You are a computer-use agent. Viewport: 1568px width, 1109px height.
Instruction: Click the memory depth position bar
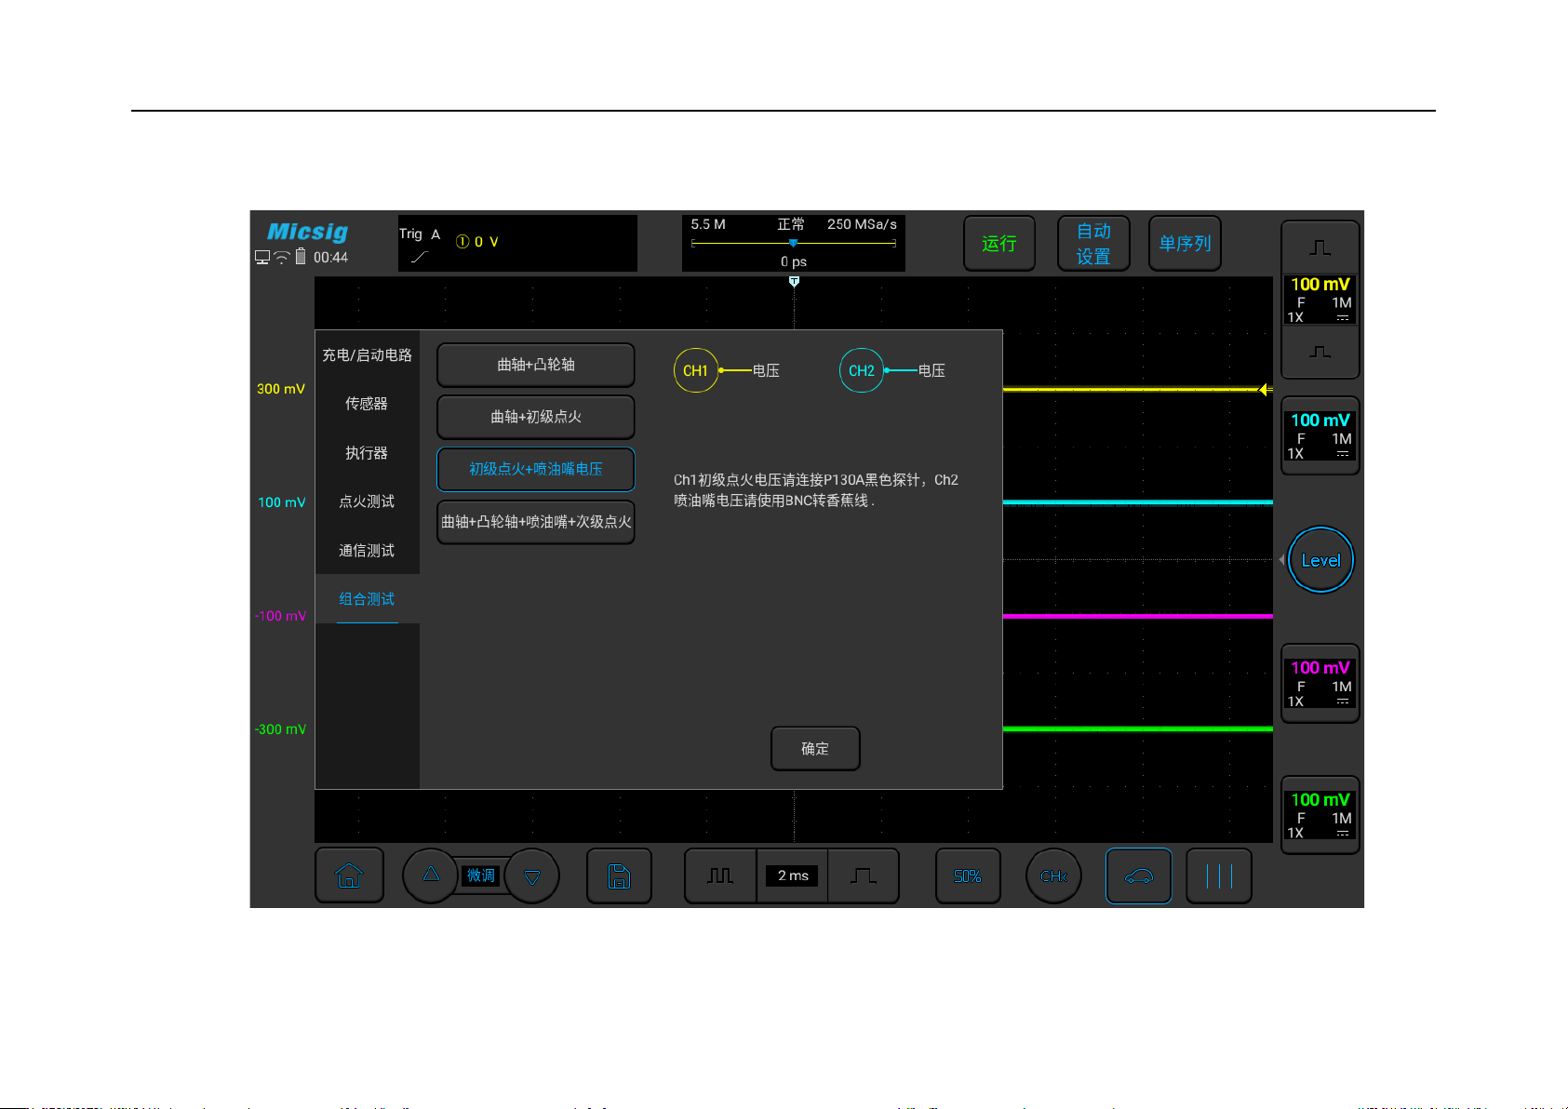coord(794,244)
